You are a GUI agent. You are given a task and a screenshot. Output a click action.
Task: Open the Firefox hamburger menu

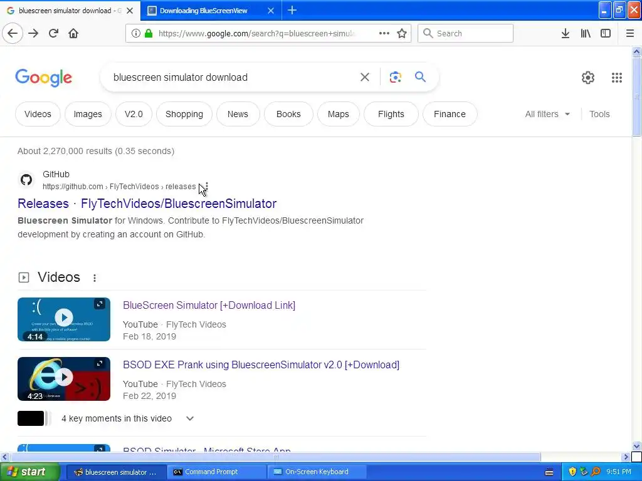coord(629,33)
